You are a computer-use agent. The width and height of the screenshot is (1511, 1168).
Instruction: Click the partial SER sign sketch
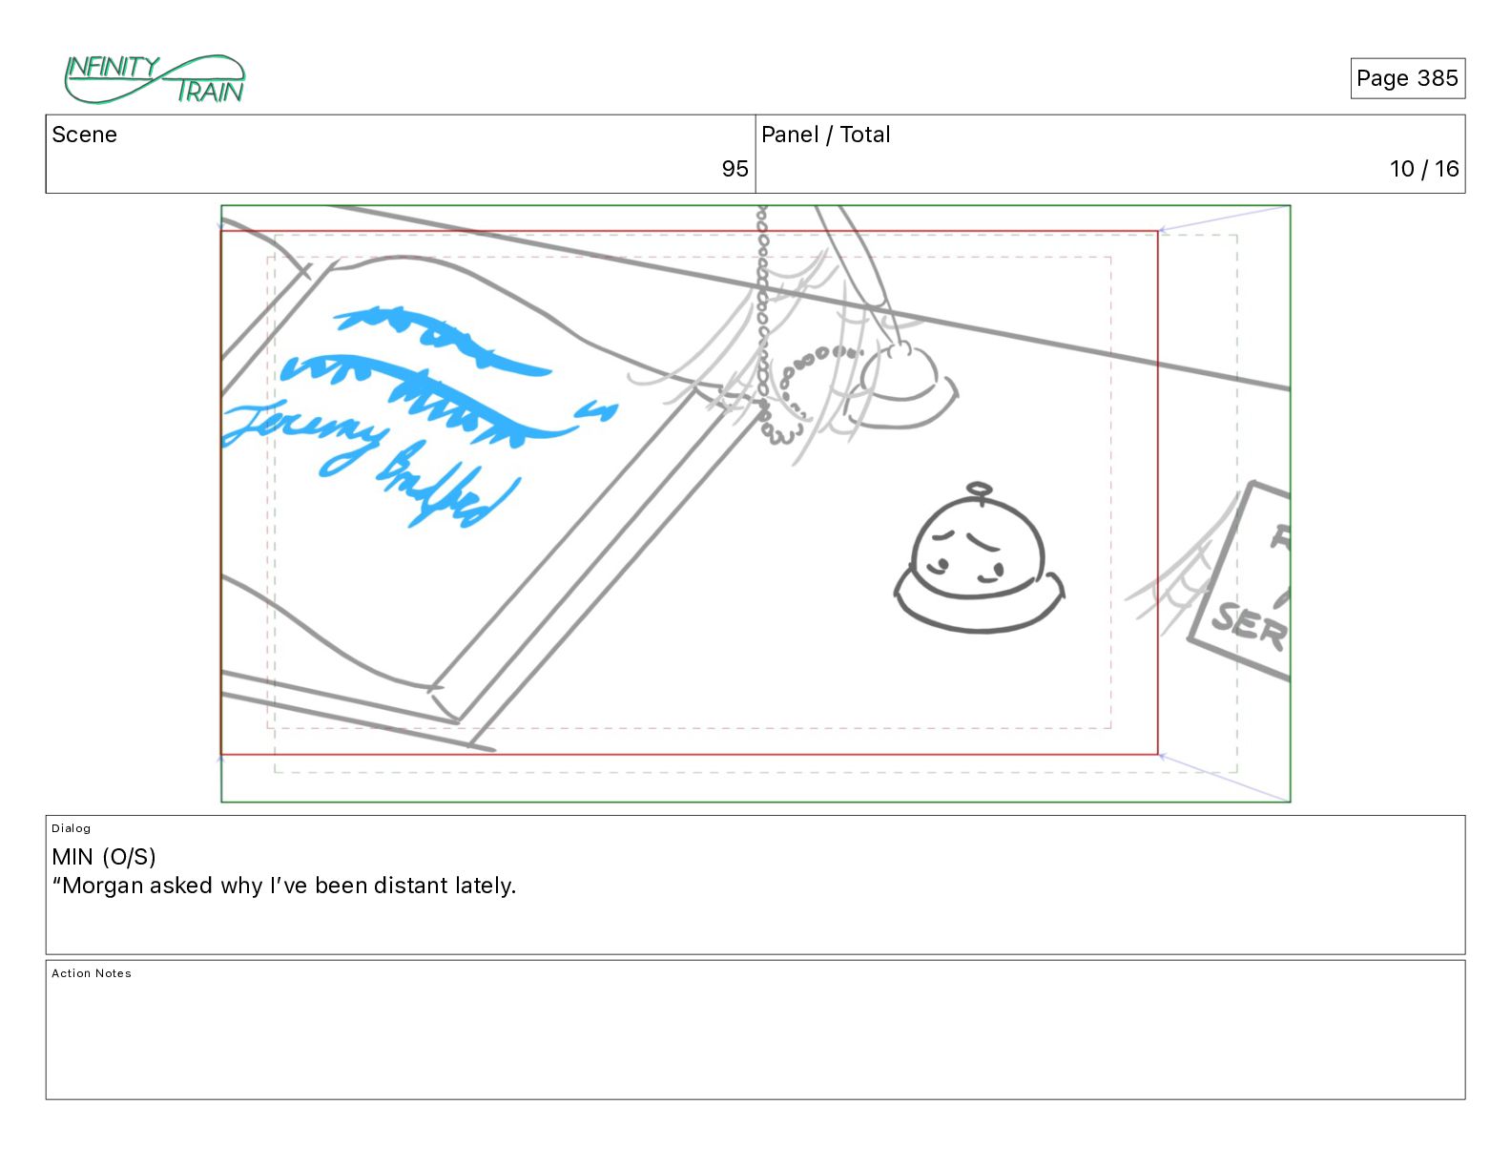click(x=1240, y=582)
